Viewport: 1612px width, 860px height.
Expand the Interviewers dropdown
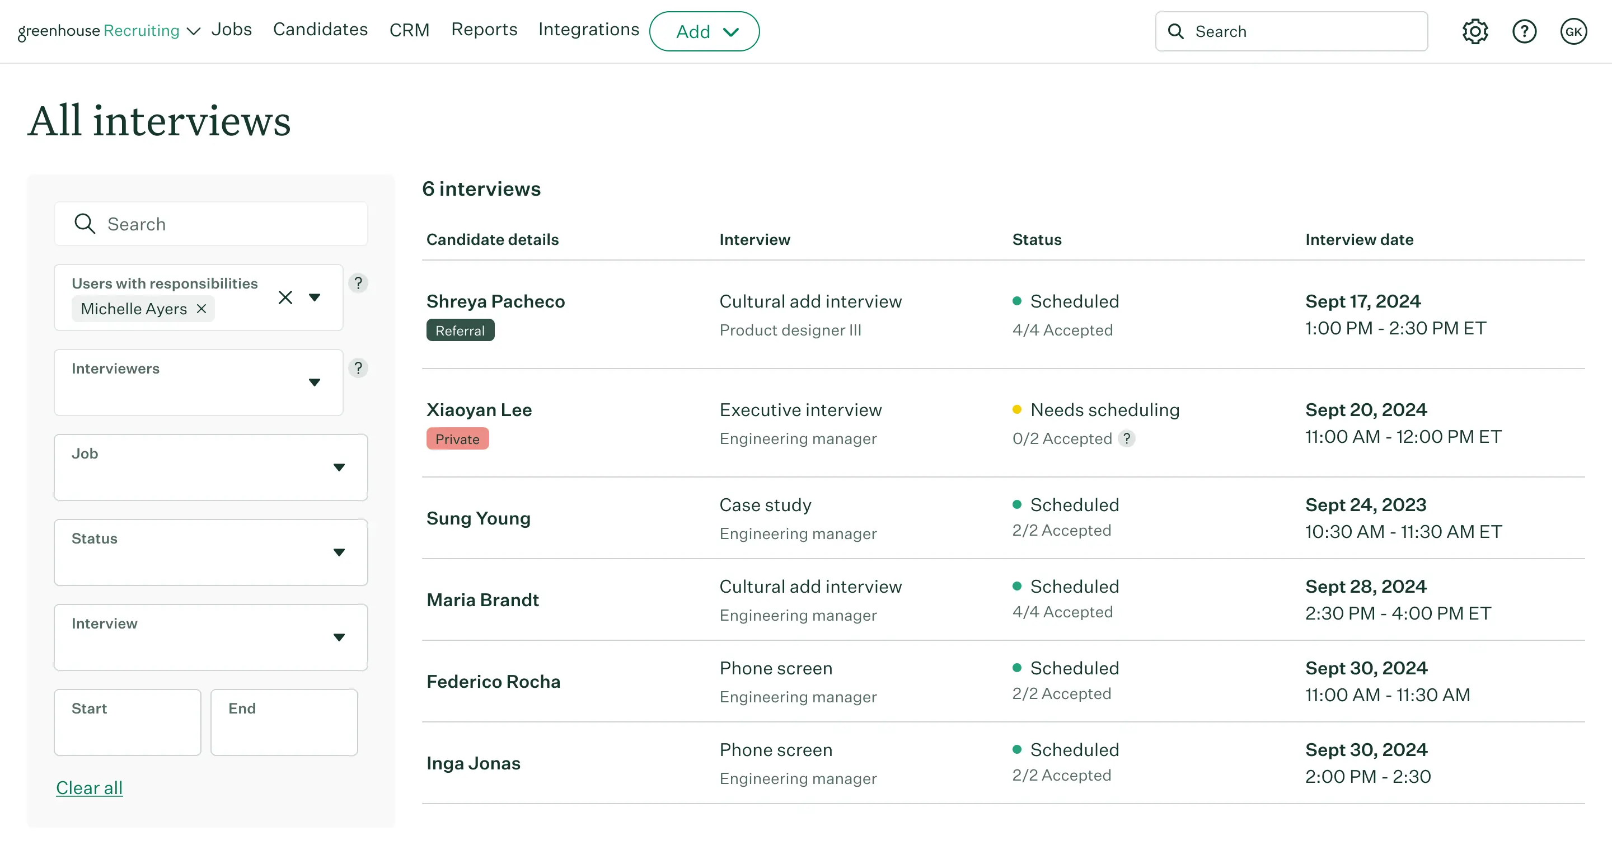[314, 382]
